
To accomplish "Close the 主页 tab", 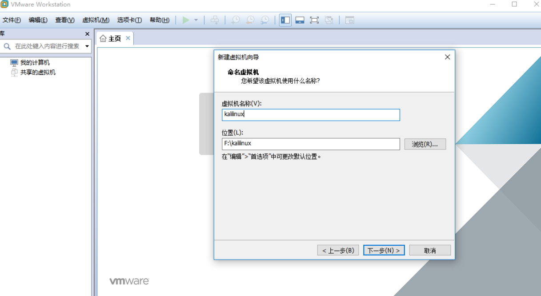I will pyautogui.click(x=128, y=38).
